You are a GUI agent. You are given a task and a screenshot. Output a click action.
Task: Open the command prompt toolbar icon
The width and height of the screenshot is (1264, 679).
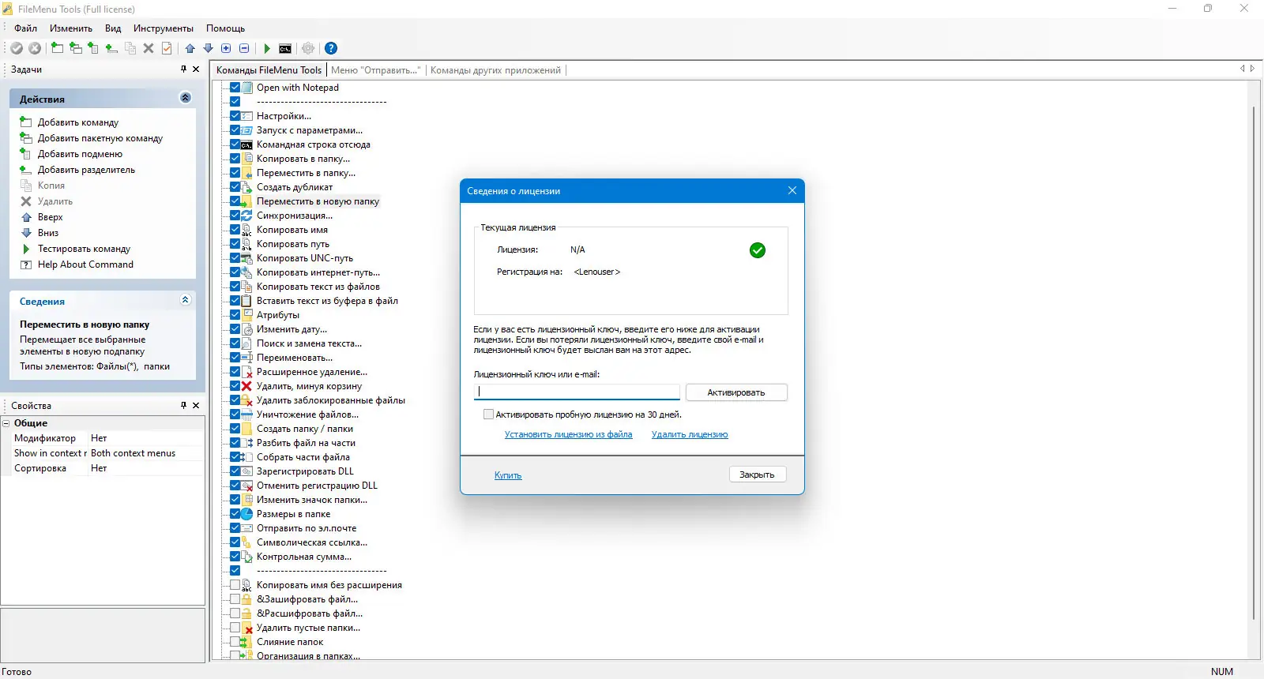pos(285,48)
